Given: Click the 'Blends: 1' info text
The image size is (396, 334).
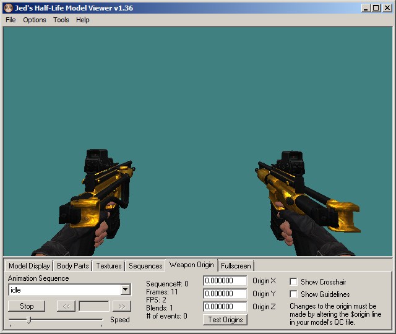Looking at the screenshot, I should click(x=160, y=308).
